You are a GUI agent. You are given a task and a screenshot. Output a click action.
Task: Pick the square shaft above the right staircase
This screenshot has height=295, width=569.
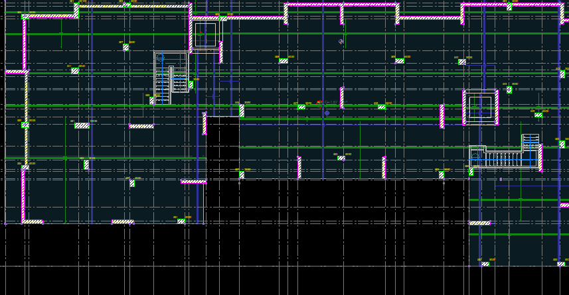click(480, 107)
